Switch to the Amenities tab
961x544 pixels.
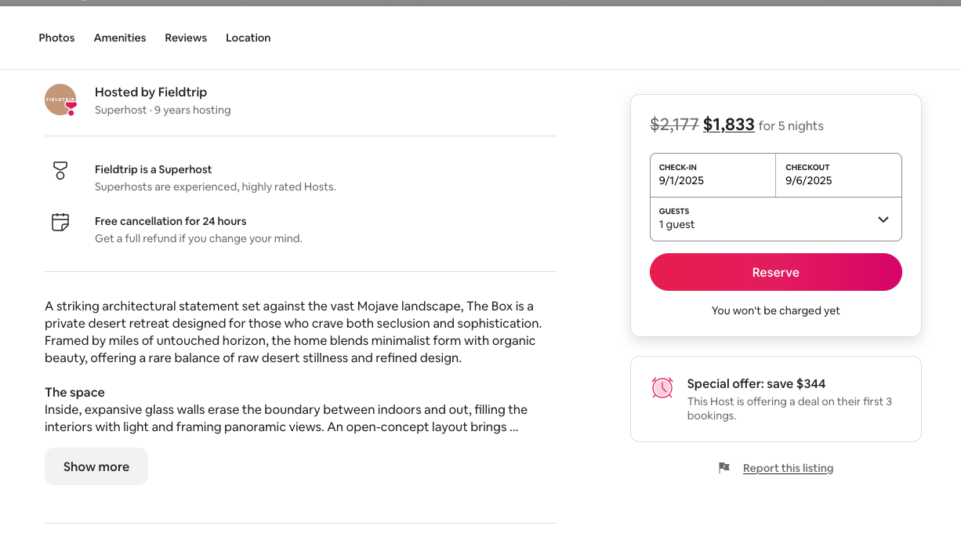pyautogui.click(x=120, y=38)
